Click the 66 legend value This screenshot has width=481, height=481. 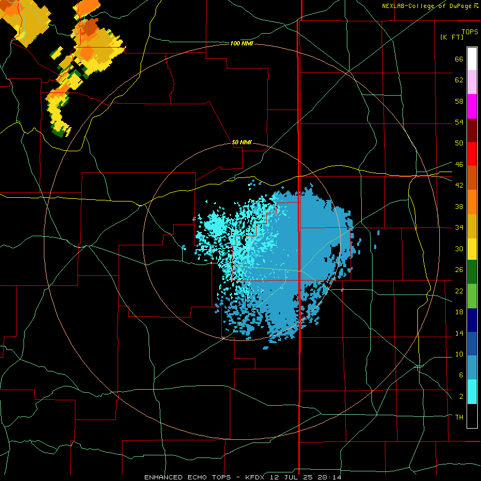click(x=459, y=59)
